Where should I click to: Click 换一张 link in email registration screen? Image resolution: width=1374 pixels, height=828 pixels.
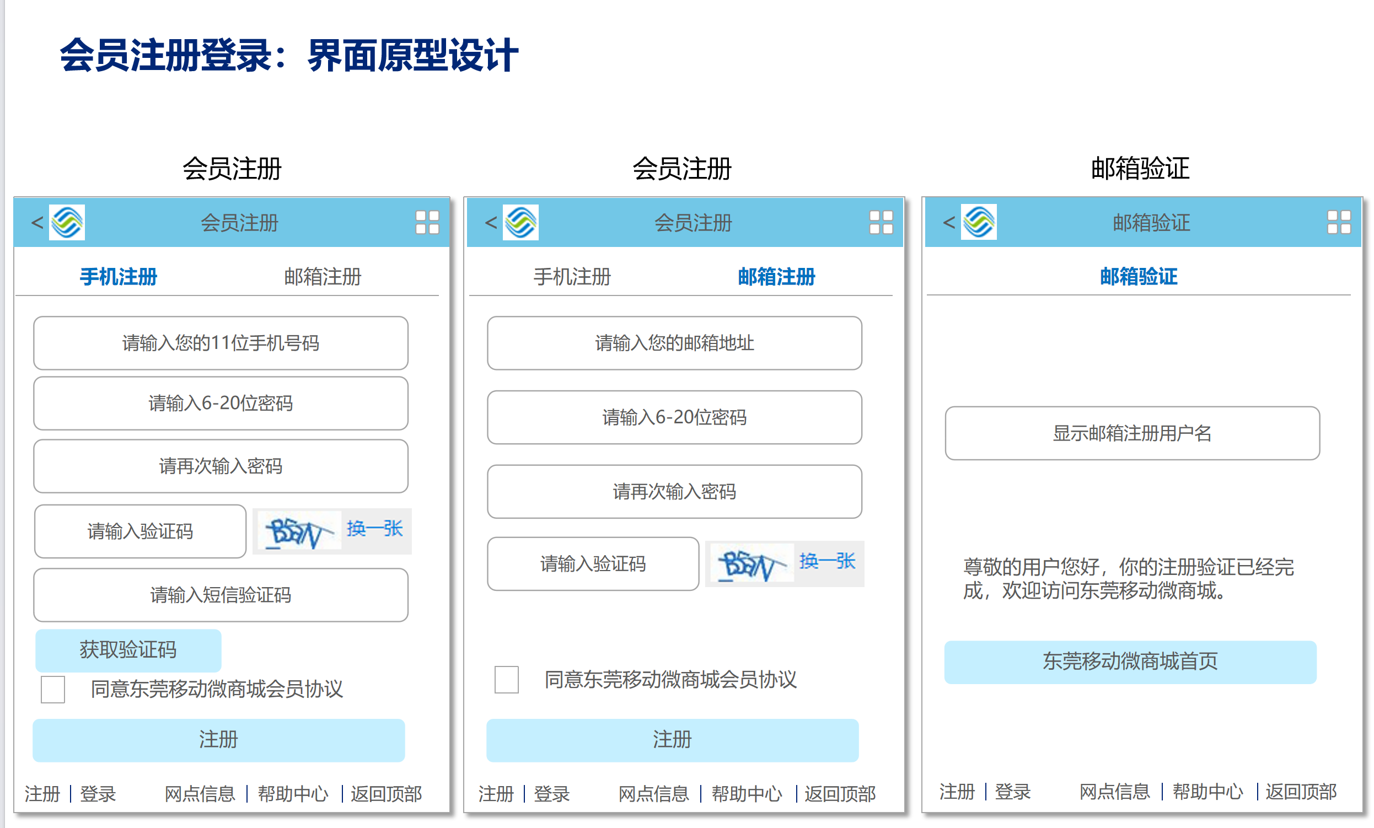[x=828, y=561]
